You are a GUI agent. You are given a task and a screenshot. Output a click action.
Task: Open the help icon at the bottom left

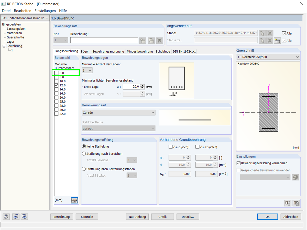6,217
